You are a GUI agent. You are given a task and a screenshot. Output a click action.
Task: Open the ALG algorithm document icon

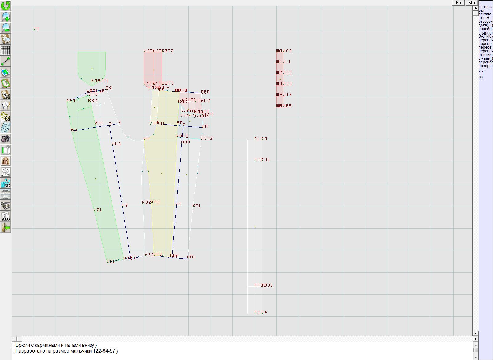[6, 216]
